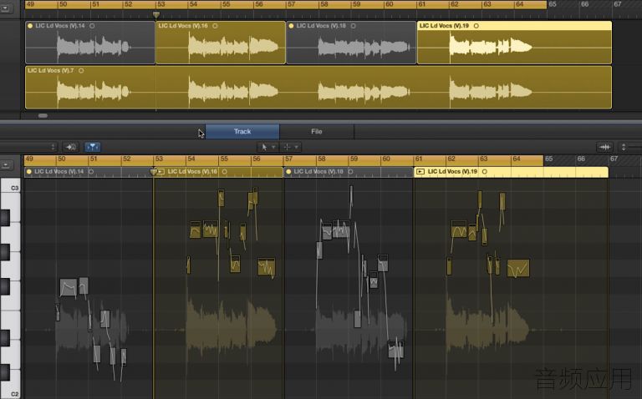Select tracks area region LIC Ld Vocs (V).19 header

click(514, 26)
